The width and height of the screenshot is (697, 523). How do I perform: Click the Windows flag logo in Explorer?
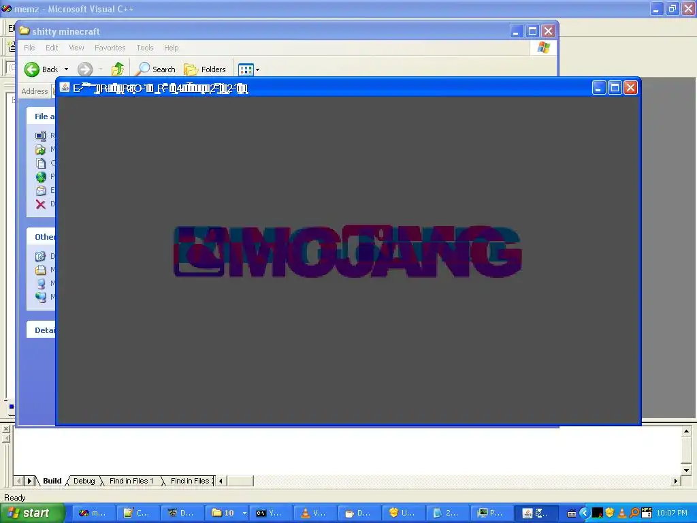coord(543,48)
